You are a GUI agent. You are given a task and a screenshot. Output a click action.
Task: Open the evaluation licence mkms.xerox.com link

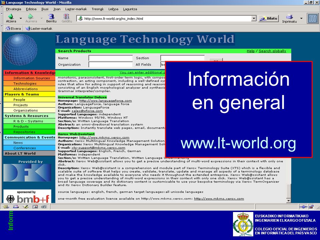[x=219, y=199]
